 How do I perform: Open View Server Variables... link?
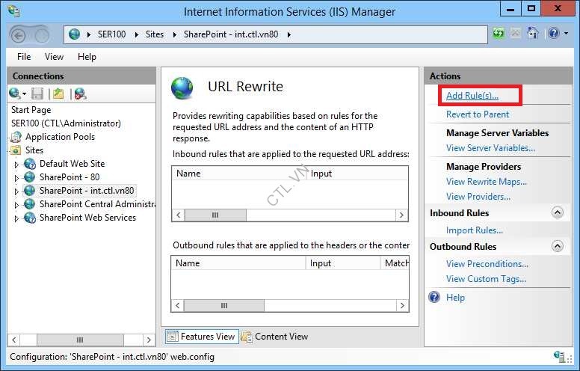490,148
